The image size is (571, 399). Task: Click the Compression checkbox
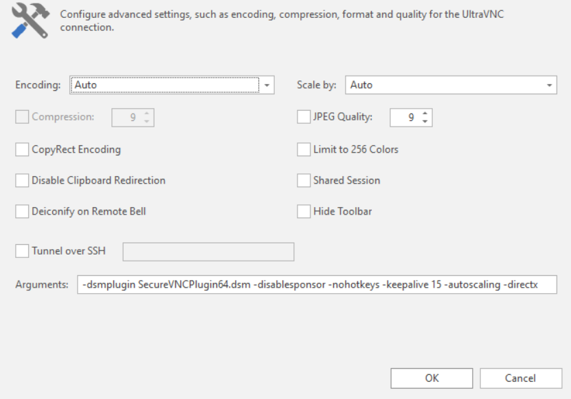[22, 117]
